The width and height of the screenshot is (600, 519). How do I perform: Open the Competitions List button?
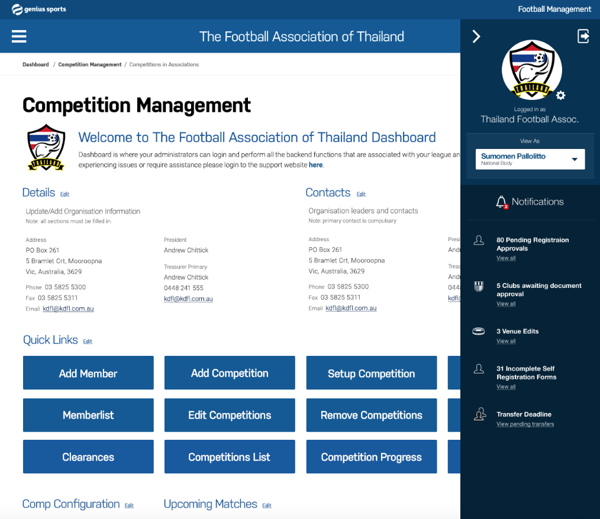point(230,457)
